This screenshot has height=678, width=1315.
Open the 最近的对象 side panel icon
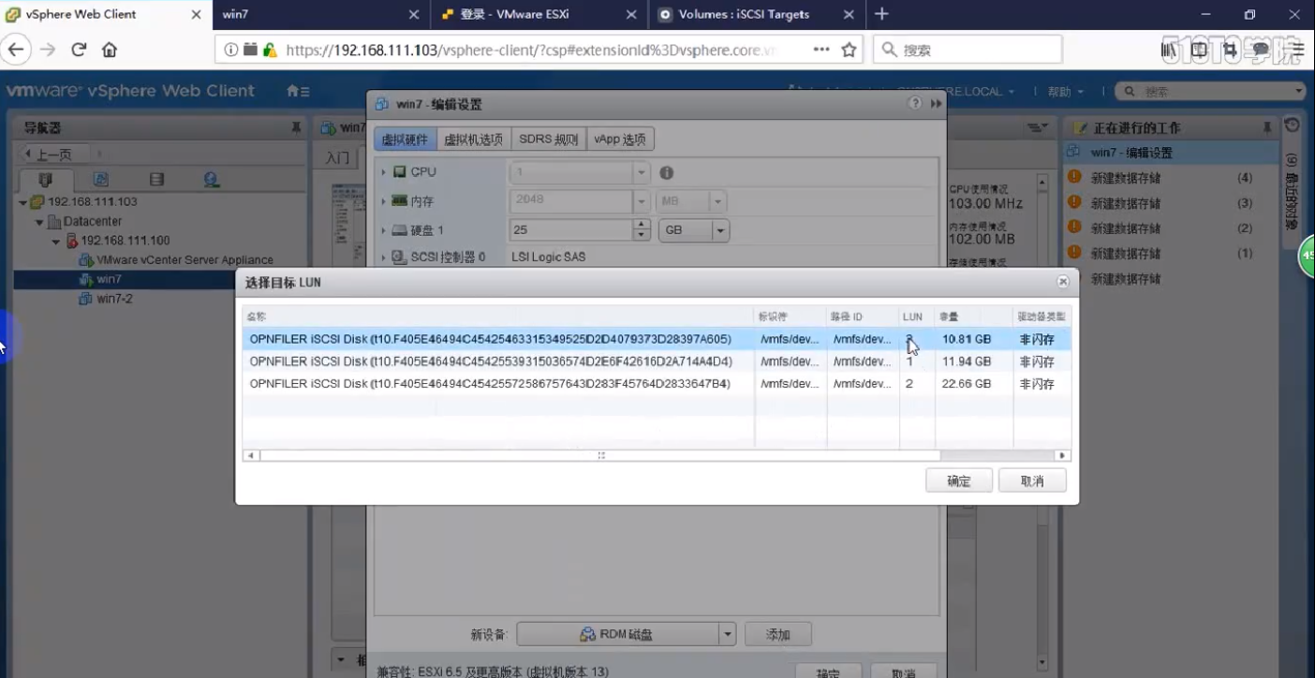(1293, 125)
